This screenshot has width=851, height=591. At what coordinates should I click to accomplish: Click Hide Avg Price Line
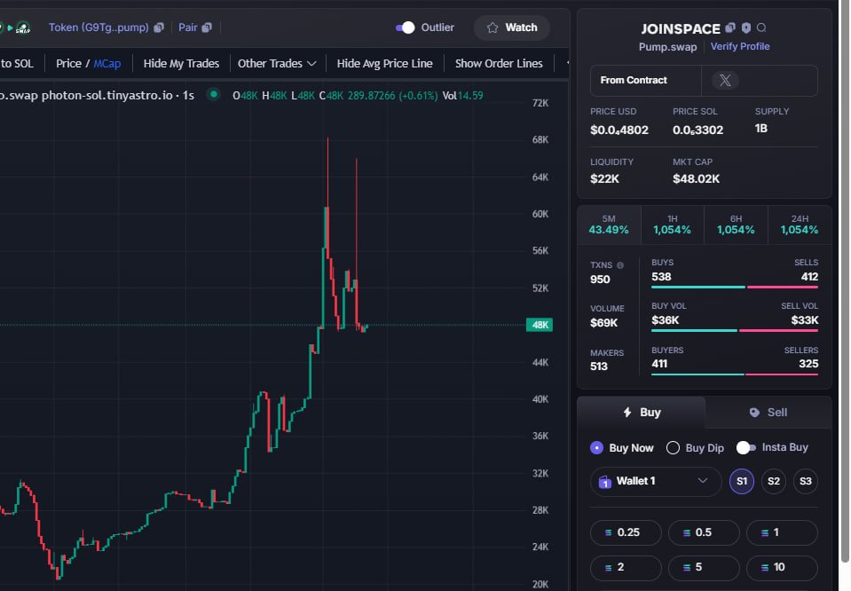pos(384,64)
